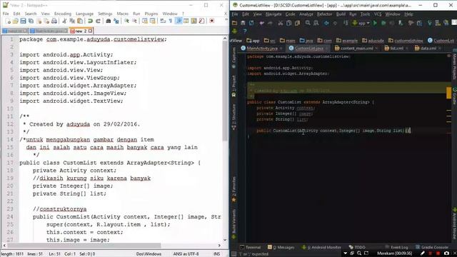This screenshot has height=257, width=457.
Task: Switch to the MainActivity.java editor tab
Action: pyautogui.click(x=262, y=49)
